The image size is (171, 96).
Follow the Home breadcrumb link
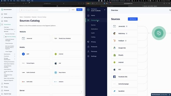pyautogui.click(x=21, y=17)
